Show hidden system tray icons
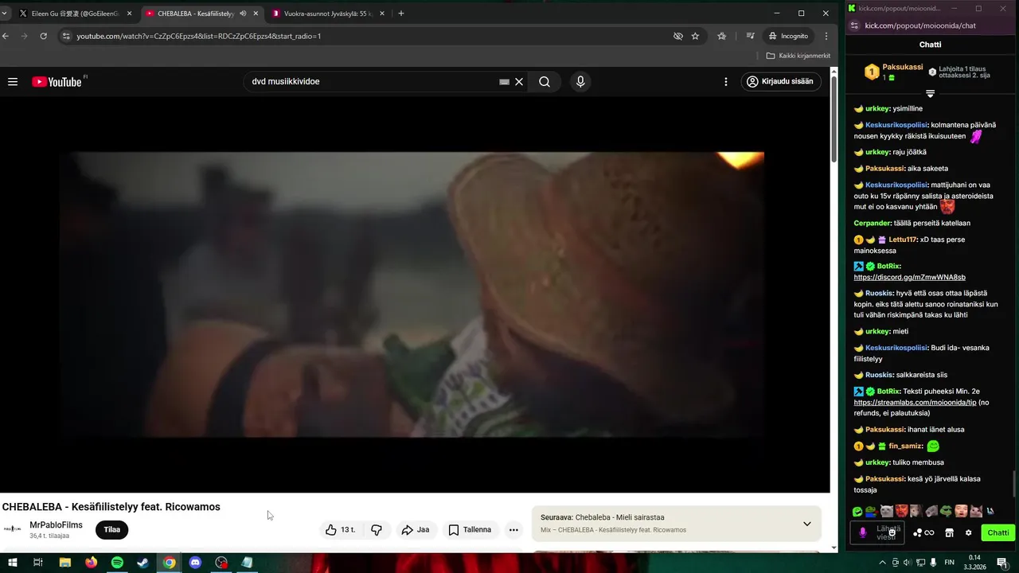This screenshot has width=1019, height=573. [881, 563]
